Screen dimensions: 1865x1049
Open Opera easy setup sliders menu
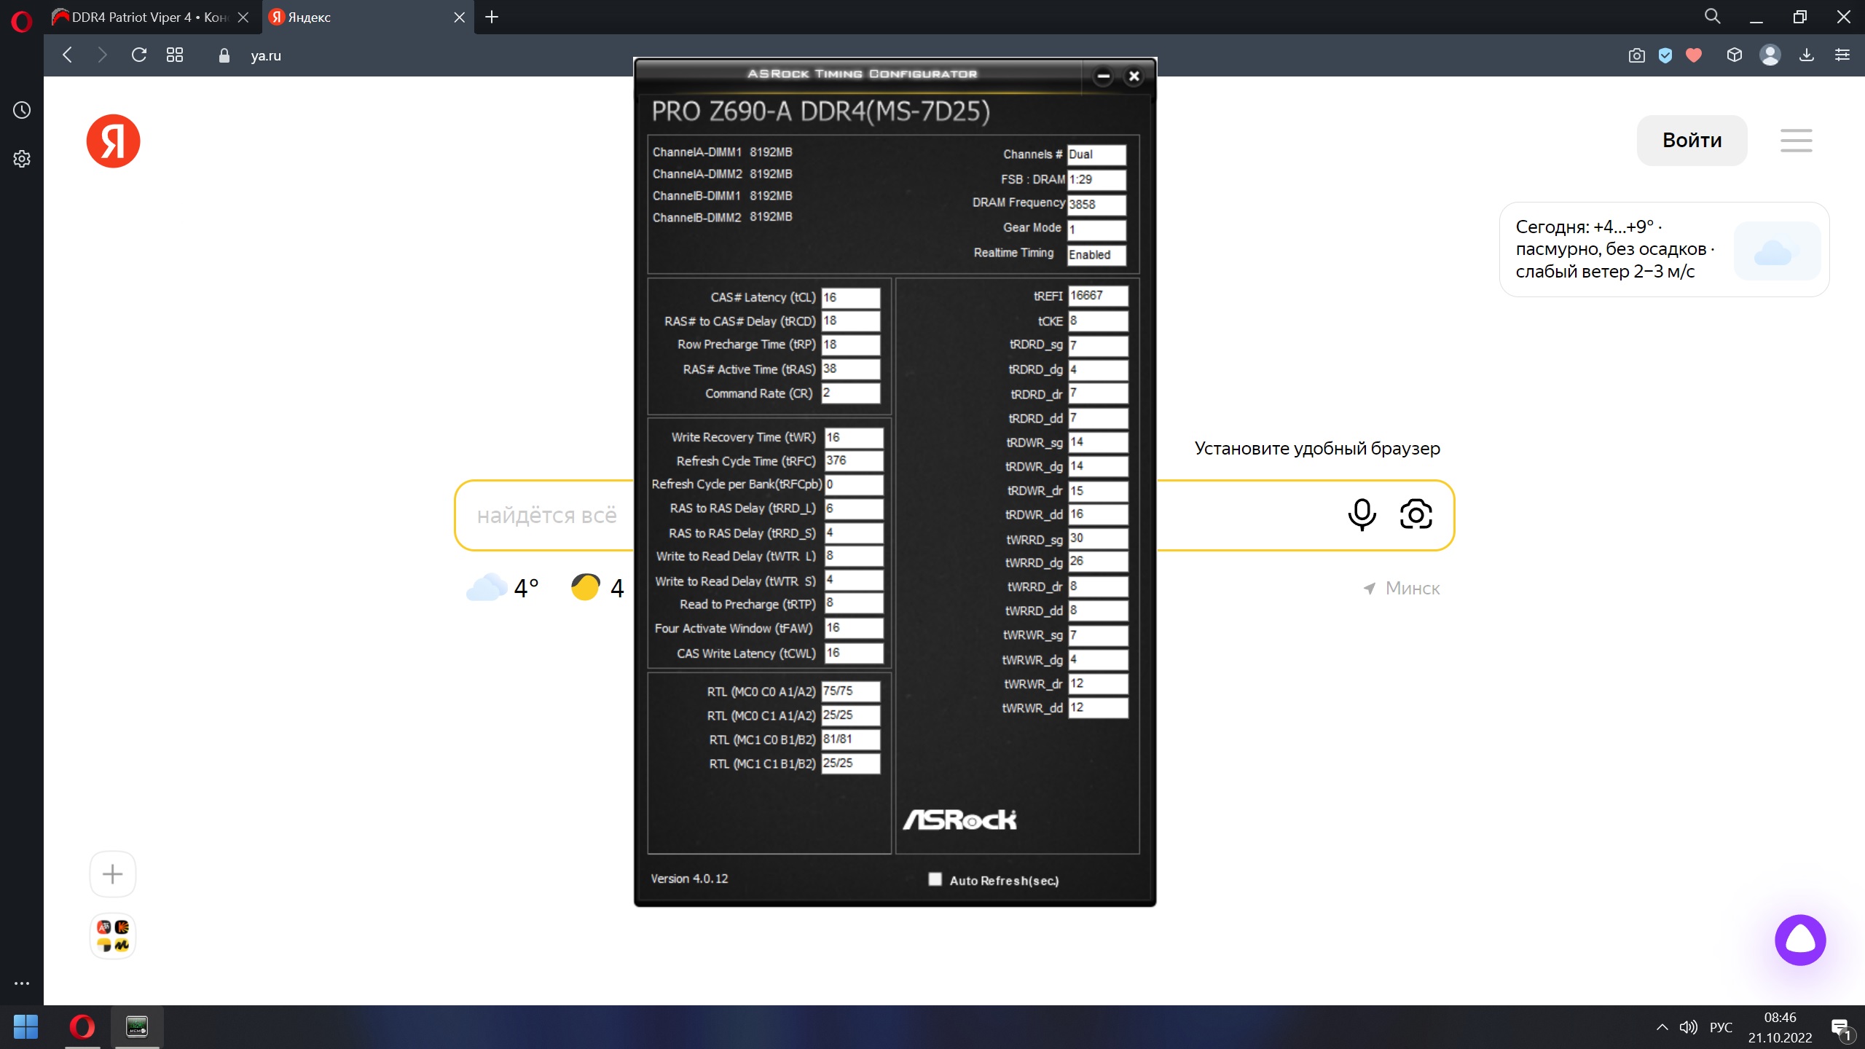coord(1842,55)
